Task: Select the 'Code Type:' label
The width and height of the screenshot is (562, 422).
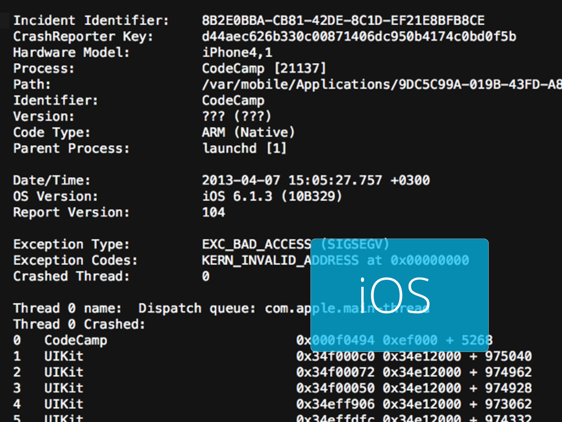Action: tap(52, 132)
